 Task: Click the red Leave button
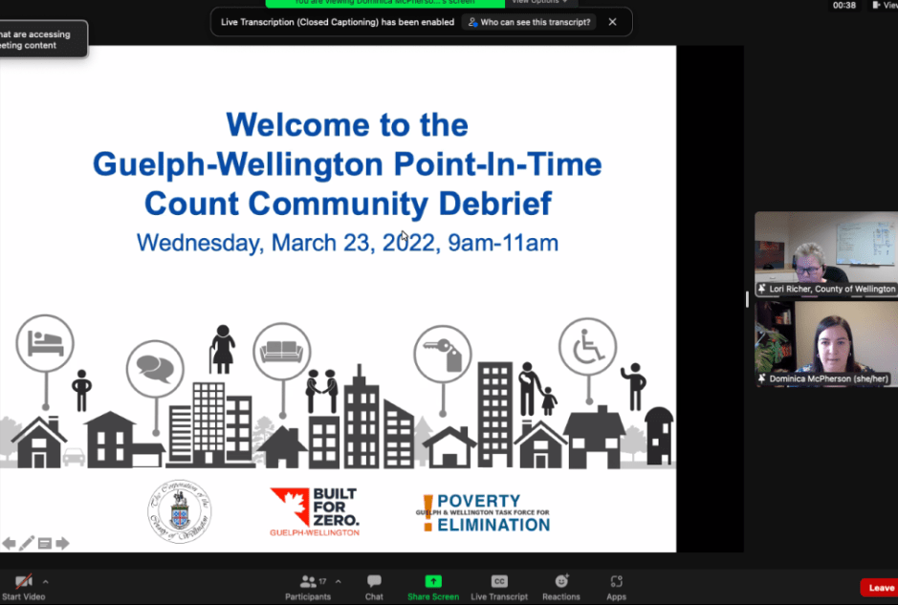pyautogui.click(x=879, y=588)
